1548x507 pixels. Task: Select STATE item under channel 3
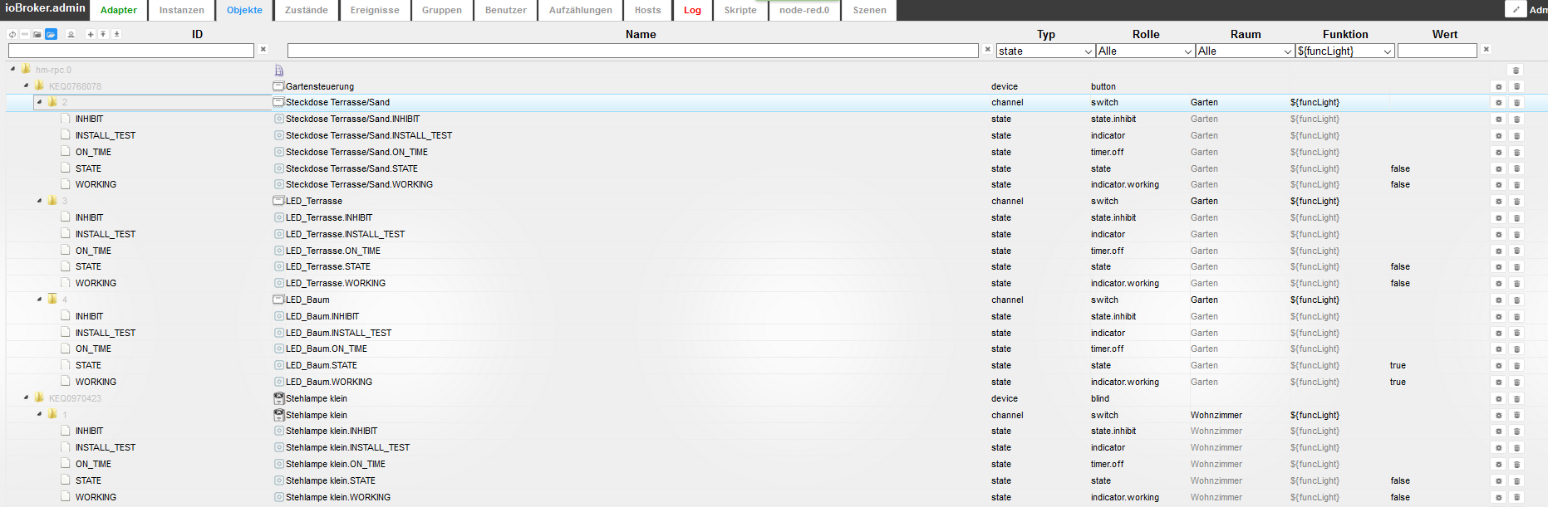click(88, 266)
